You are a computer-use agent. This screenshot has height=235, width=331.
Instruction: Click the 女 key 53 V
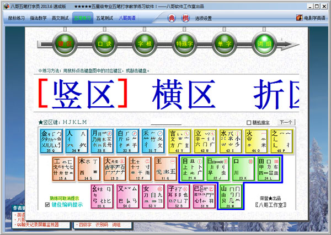[153, 196]
